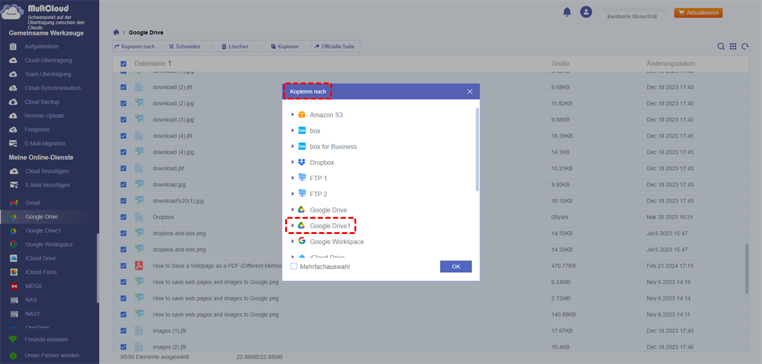Expand the FTP 1 tree arrow

tap(293, 178)
